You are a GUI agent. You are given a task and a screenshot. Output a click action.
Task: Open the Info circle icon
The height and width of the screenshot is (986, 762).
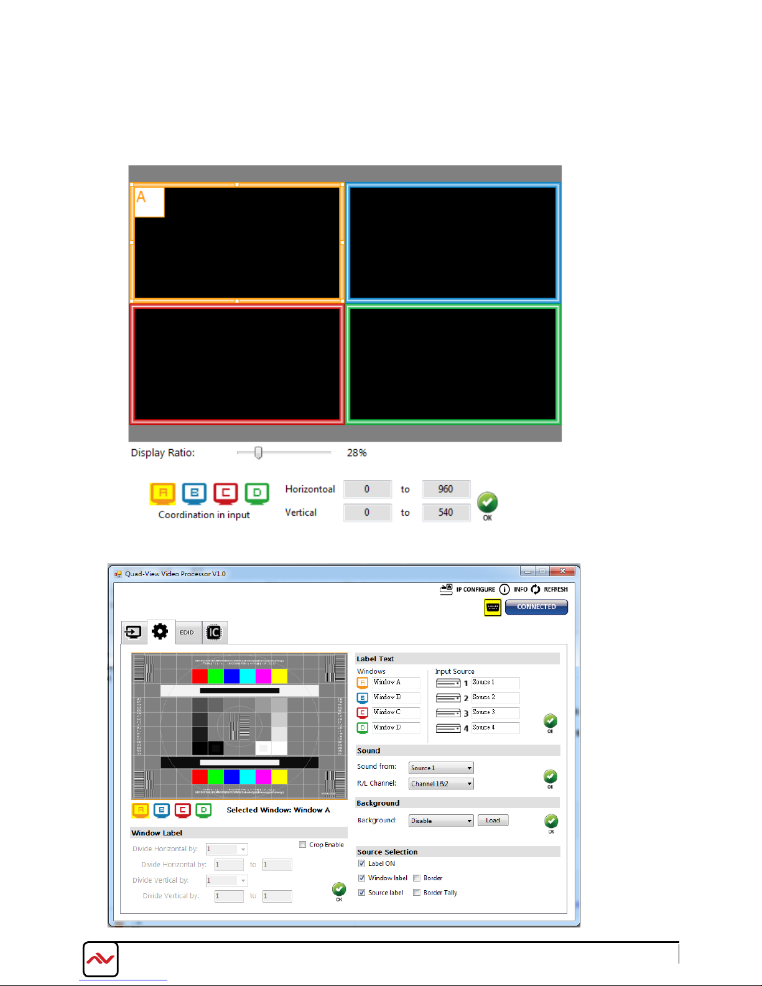tap(504, 589)
